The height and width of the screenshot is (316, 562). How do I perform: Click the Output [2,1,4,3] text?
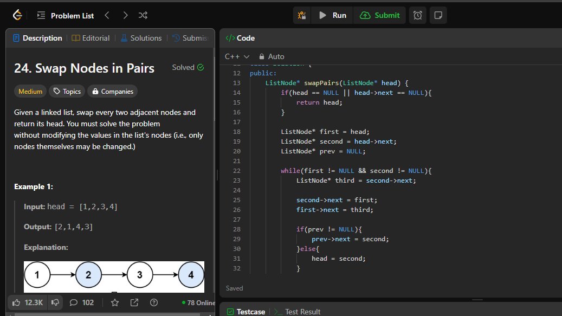pos(59,227)
